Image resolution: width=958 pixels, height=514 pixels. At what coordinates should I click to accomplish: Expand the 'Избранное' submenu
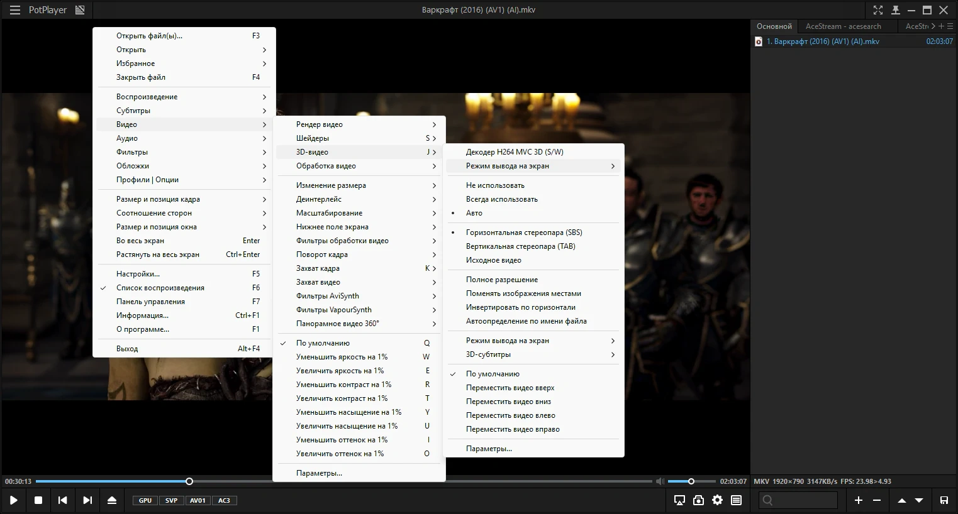coord(184,63)
